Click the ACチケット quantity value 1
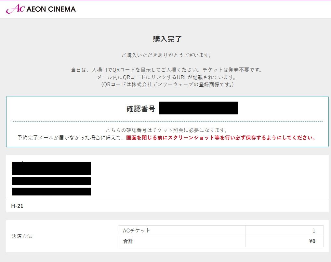The height and width of the screenshot is (262, 331). click(x=314, y=231)
